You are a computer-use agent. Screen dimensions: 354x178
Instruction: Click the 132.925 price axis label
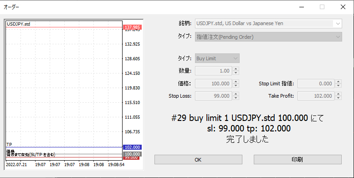(132, 44)
